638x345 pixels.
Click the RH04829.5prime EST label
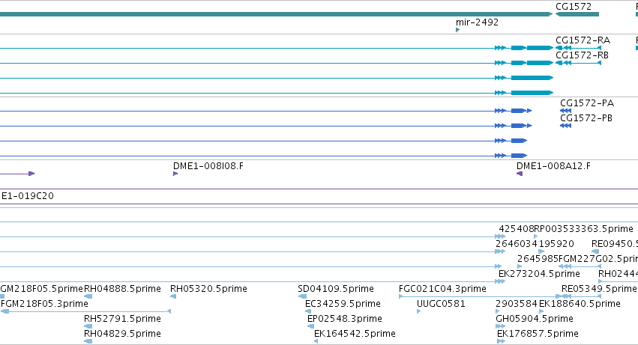pyautogui.click(x=122, y=334)
